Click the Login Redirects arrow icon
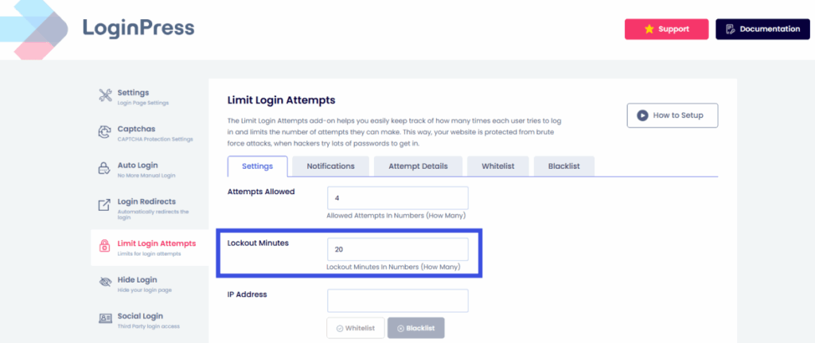This screenshot has width=815, height=343. tap(105, 205)
